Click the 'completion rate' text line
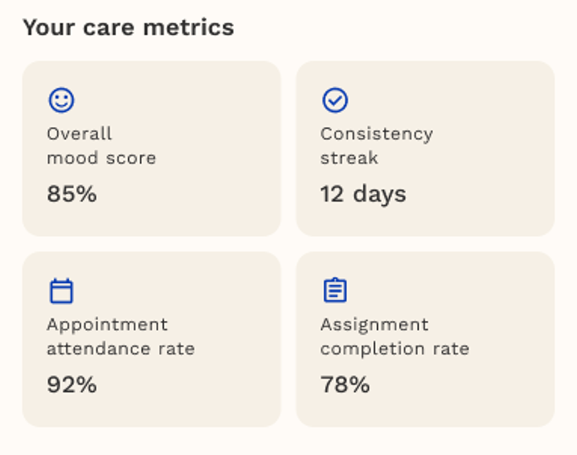 coord(394,348)
